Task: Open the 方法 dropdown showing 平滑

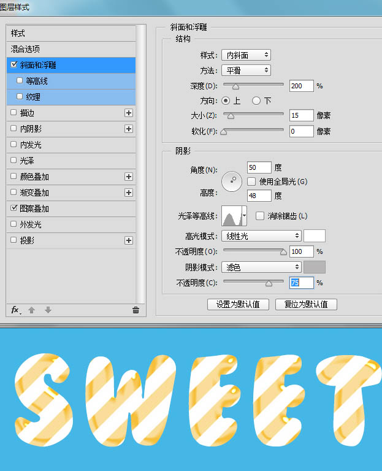Action: (246, 71)
